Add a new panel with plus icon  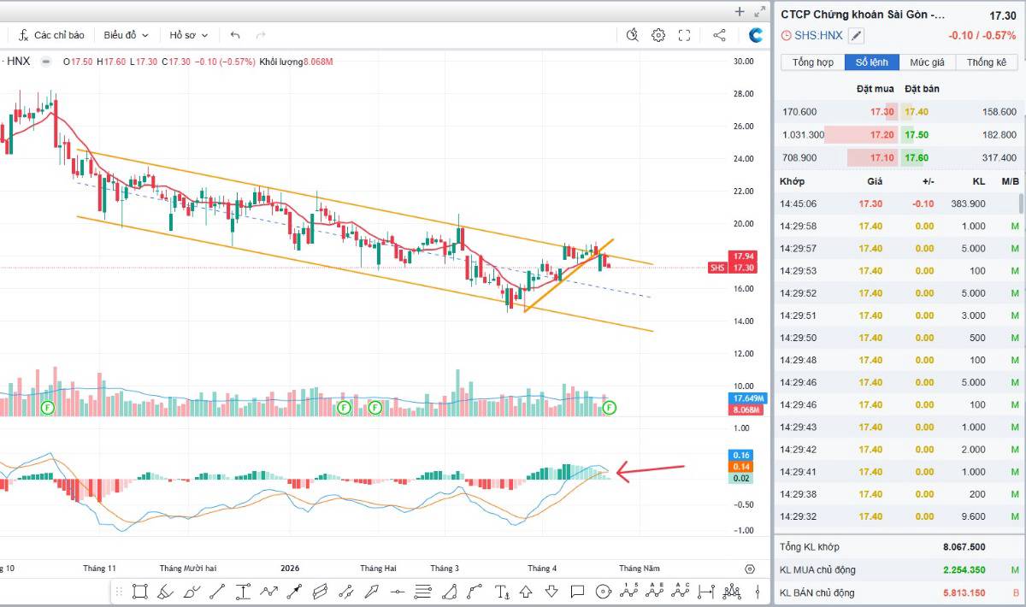[x=740, y=11]
